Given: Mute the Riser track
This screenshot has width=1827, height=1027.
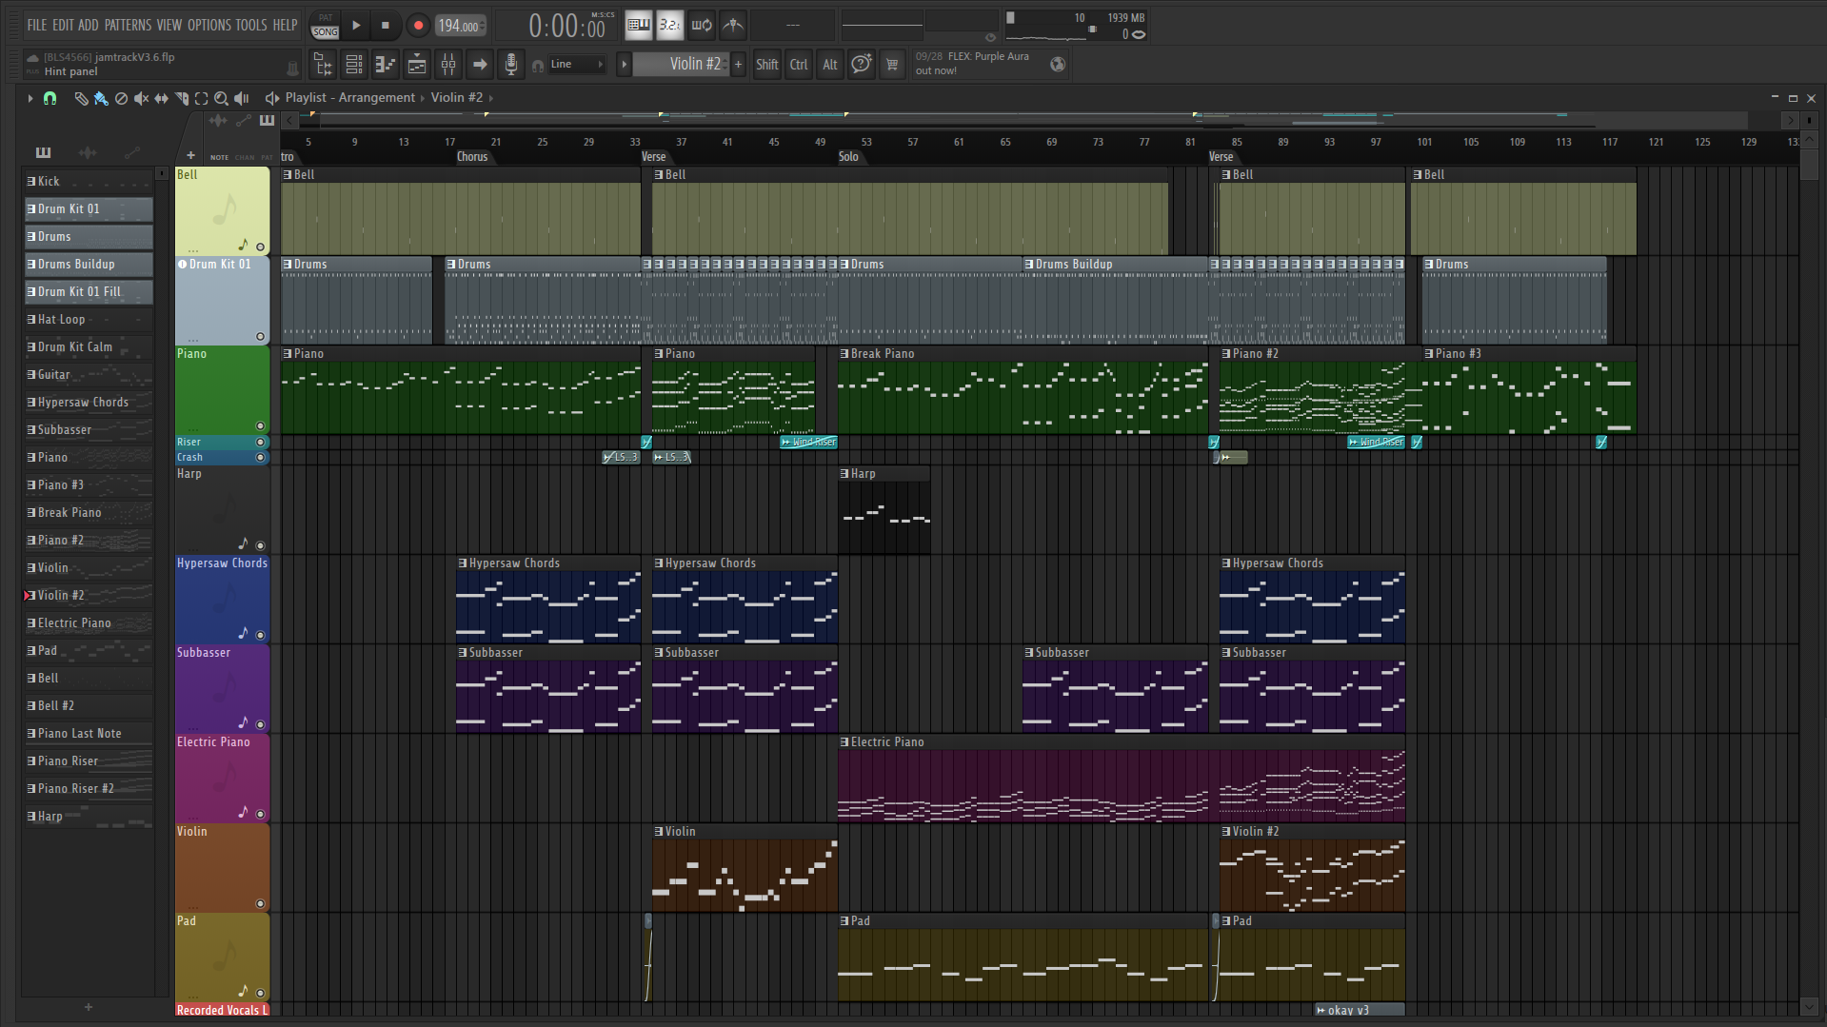Looking at the screenshot, I should click(x=260, y=442).
